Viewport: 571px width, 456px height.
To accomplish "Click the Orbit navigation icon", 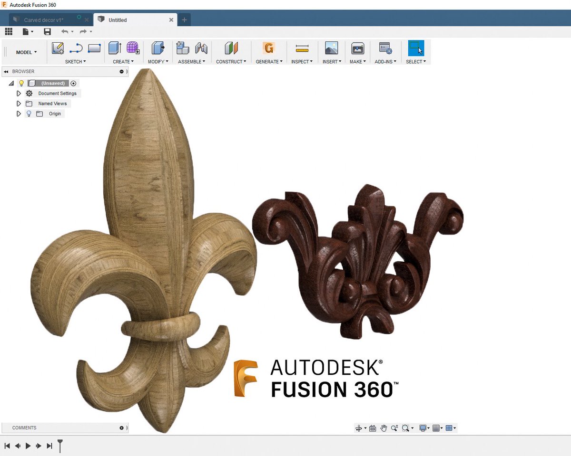I will click(x=359, y=428).
